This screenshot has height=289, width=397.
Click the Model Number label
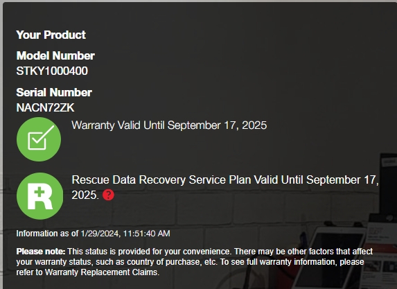pyautogui.click(x=55, y=55)
